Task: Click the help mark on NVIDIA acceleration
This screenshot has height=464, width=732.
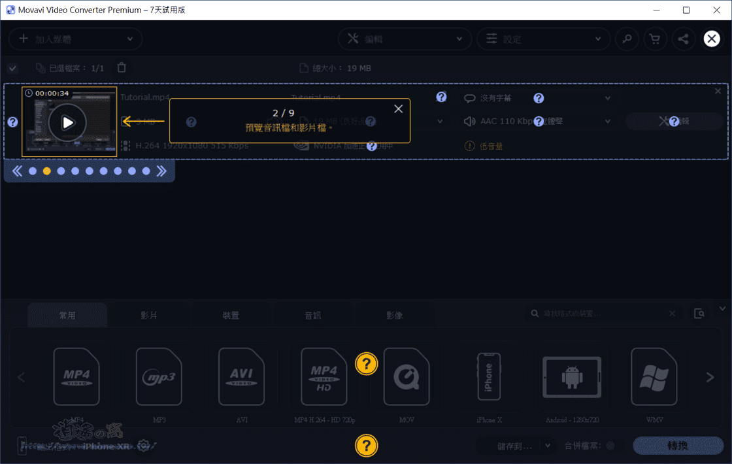Action: 372,146
